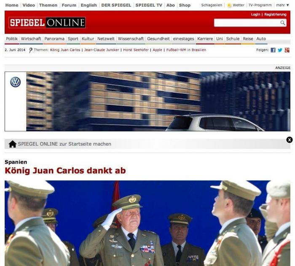295x266 pixels.
Task: Open topic König Juan Carlos
Action: click(65, 50)
